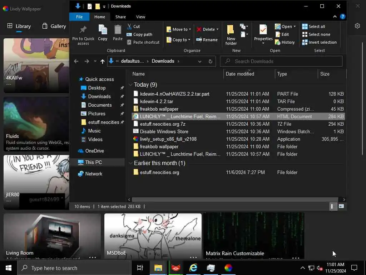Switch to the Home ribbon tab

tap(100, 17)
